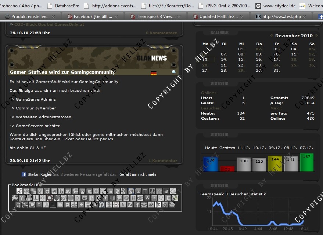Click the RSS feed bookmark icon
323x235 pixels.
pos(131,191)
